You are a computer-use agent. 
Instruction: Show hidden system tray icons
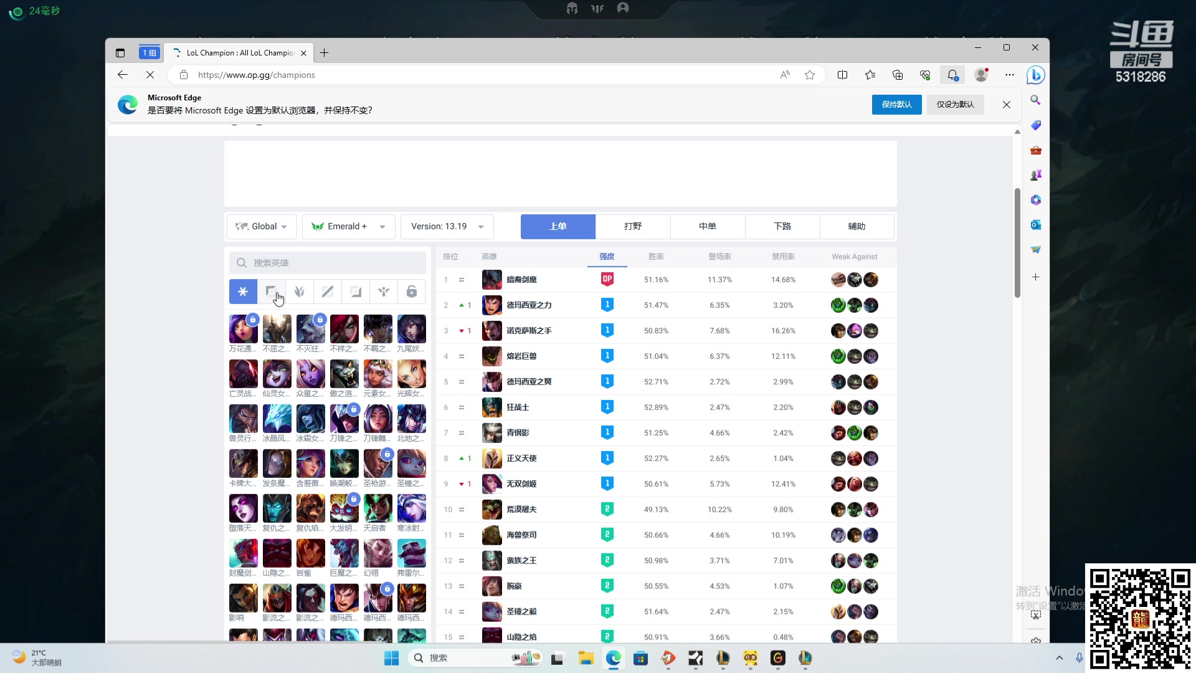point(1059,658)
